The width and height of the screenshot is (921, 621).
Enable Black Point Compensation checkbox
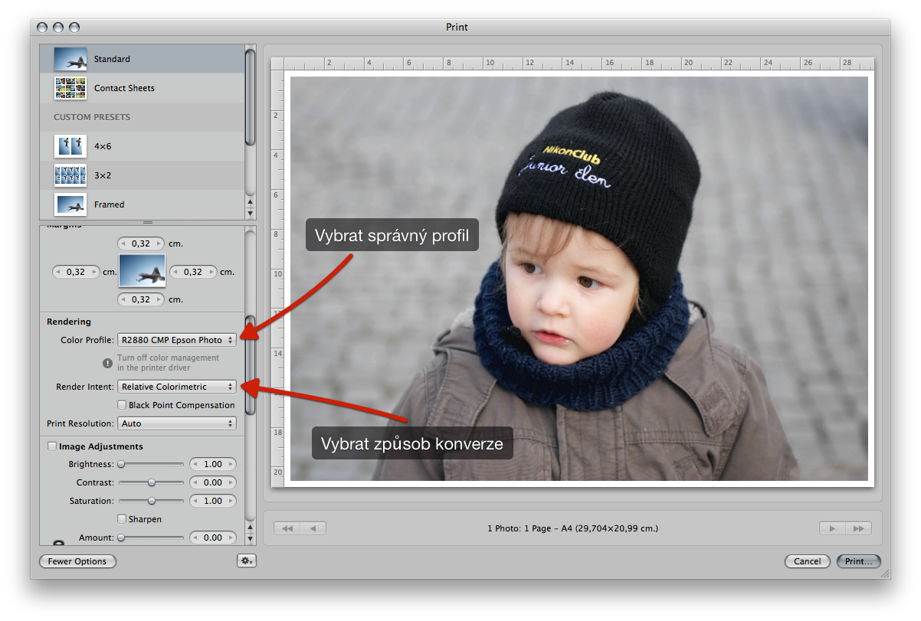(121, 405)
